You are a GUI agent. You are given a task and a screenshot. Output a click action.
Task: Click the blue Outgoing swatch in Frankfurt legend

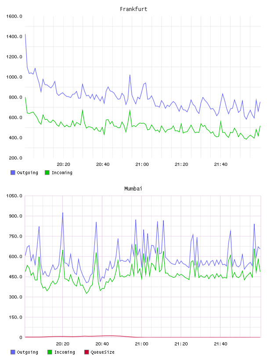[13, 172]
